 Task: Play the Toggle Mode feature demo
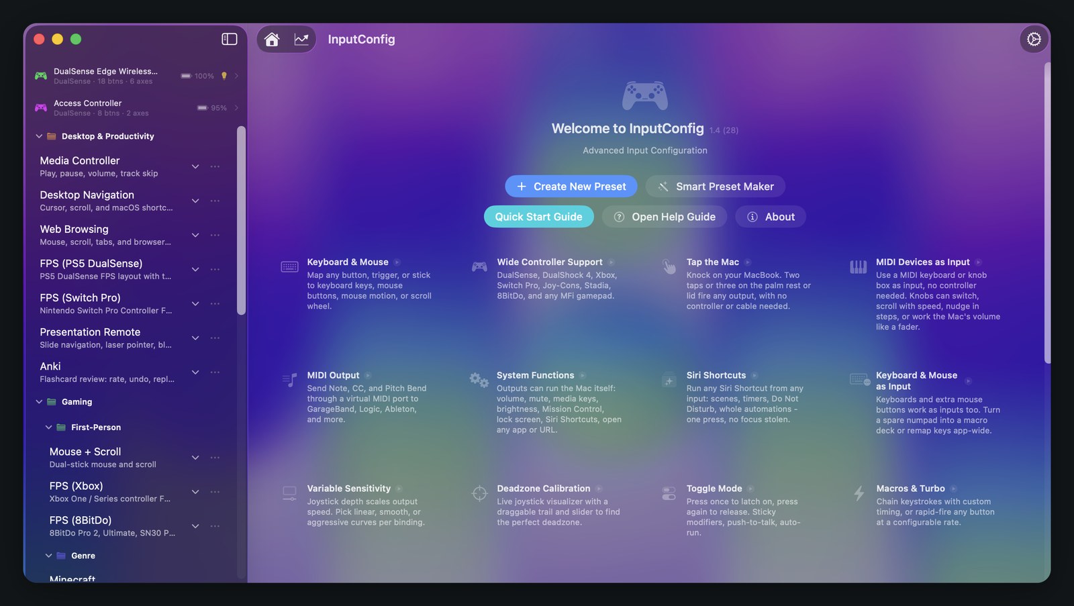pos(751,489)
